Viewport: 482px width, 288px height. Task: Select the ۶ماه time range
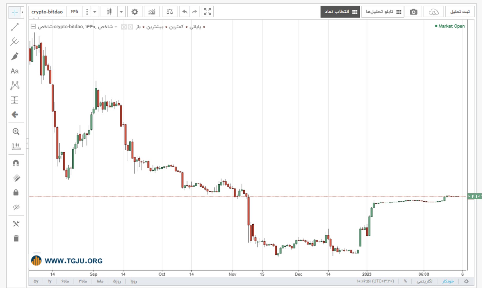click(x=65, y=281)
